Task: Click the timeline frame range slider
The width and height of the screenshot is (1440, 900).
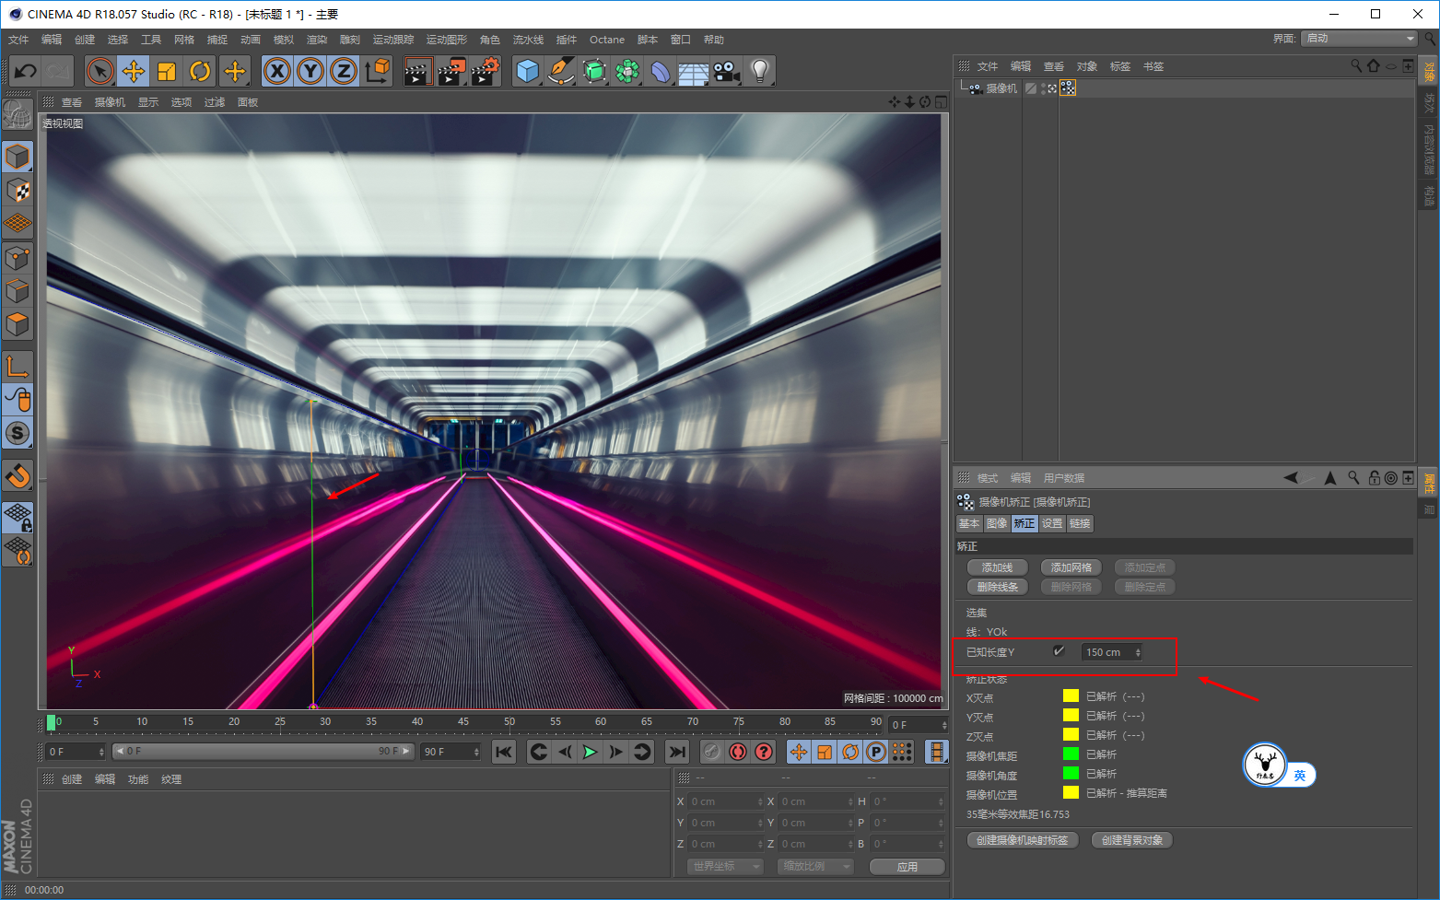Action: coord(263,752)
